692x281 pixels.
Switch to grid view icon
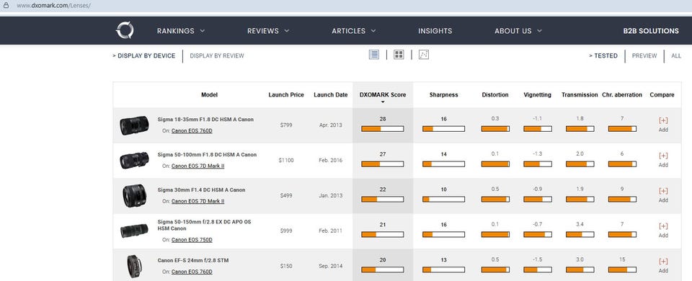[399, 54]
